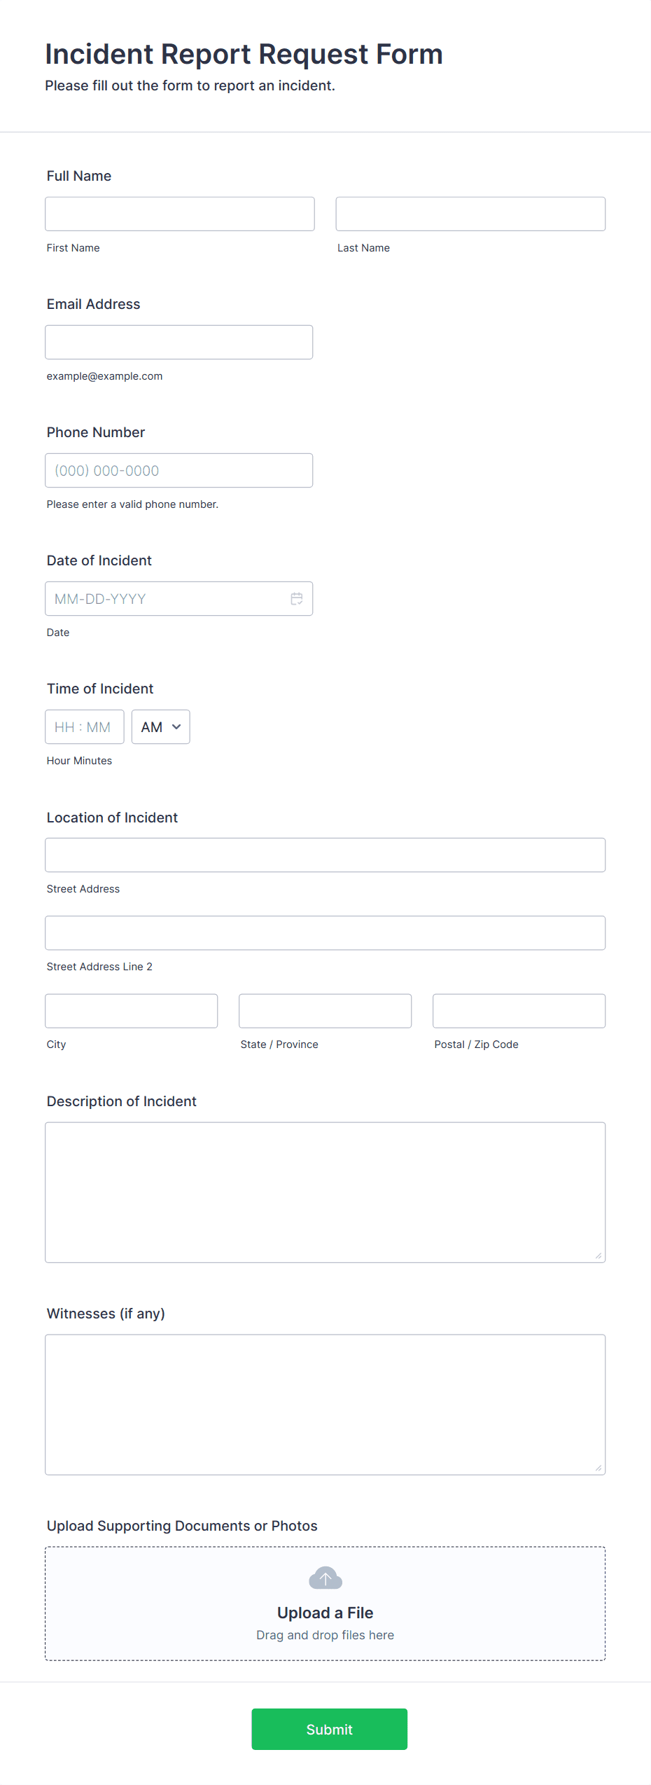Screen dimensions: 651x1785
Task: Expand the AM/PM dropdown
Action: pyautogui.click(x=161, y=727)
